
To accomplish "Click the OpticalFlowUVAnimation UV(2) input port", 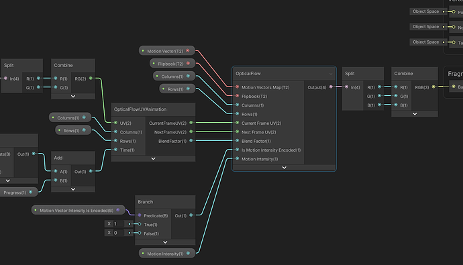I will (x=115, y=123).
